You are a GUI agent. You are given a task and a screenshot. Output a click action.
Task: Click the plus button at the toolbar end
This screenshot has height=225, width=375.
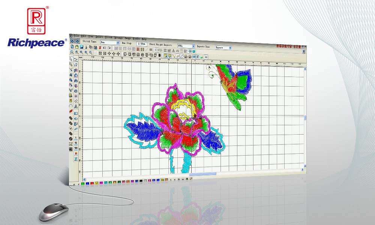click(205, 56)
